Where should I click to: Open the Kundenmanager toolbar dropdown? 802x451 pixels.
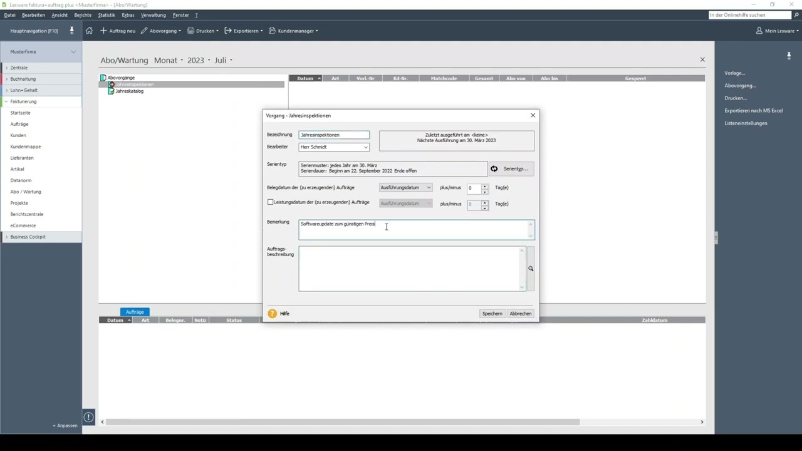click(x=293, y=31)
